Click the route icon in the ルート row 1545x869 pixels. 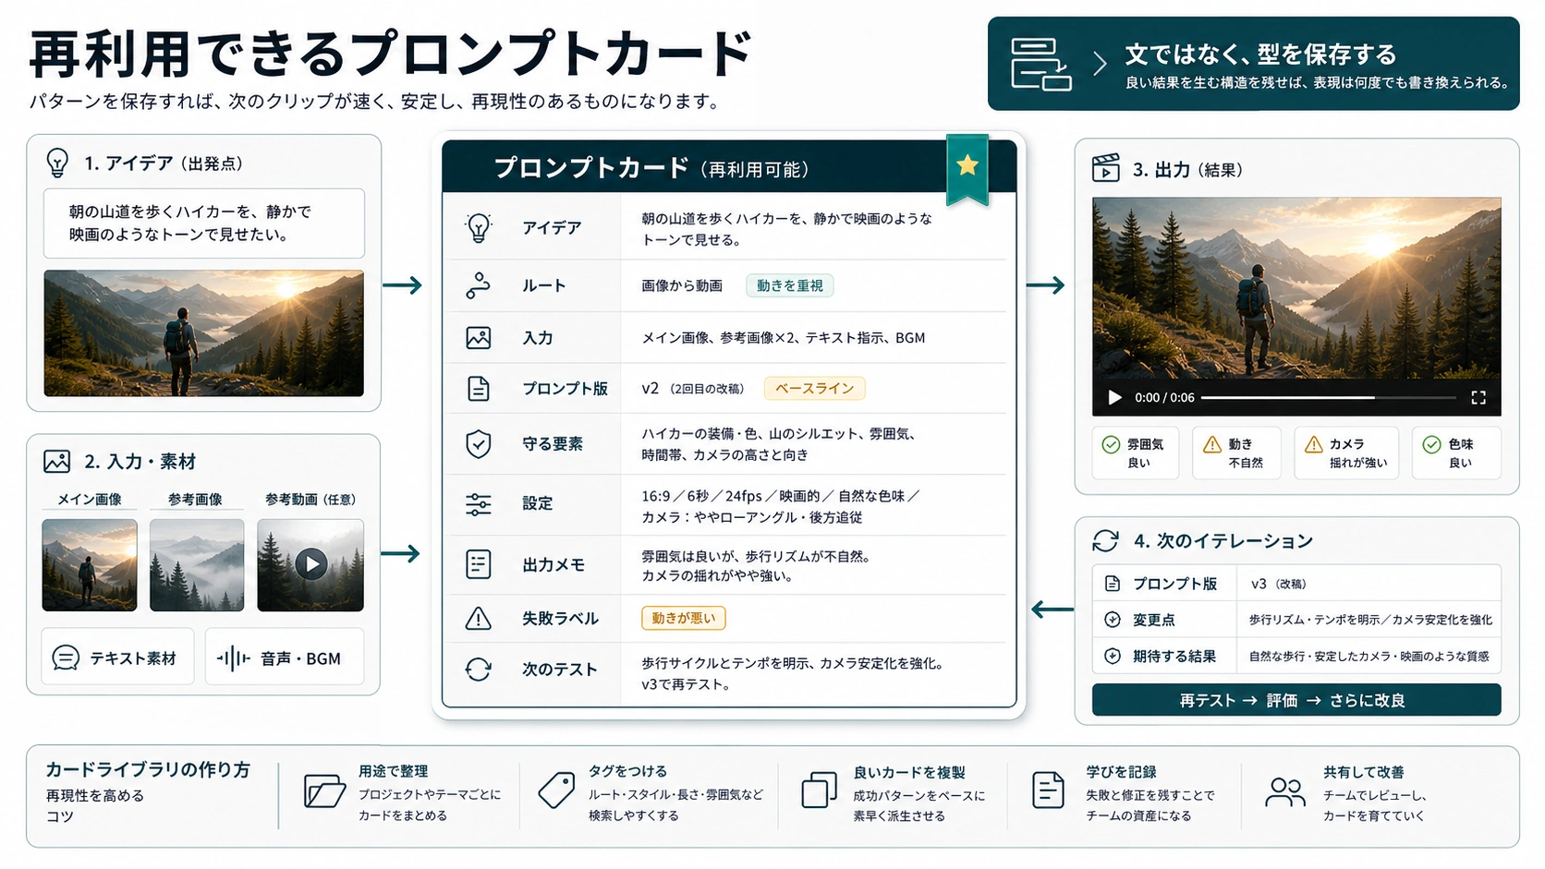coord(479,285)
